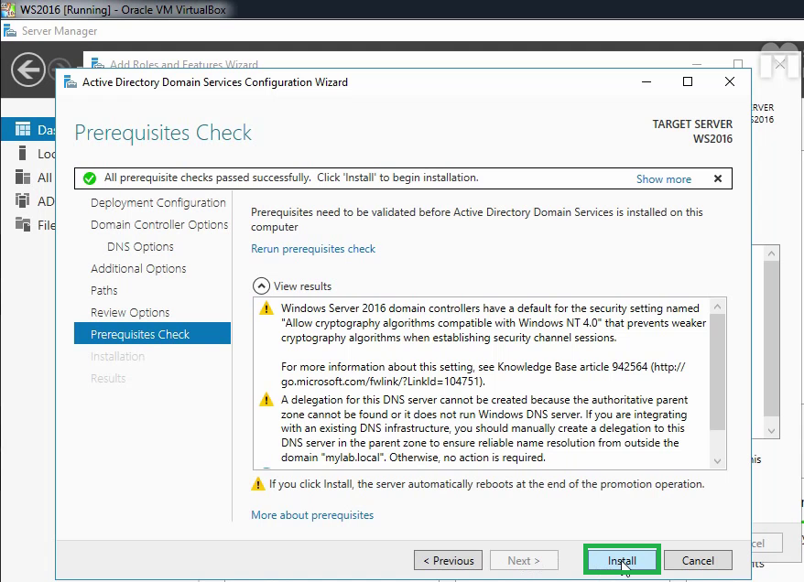Click the green success checkmark icon
Screen dimensions: 804x582
(x=90, y=178)
